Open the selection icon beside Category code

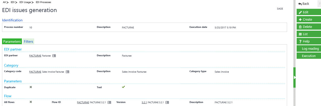(x=67, y=72)
